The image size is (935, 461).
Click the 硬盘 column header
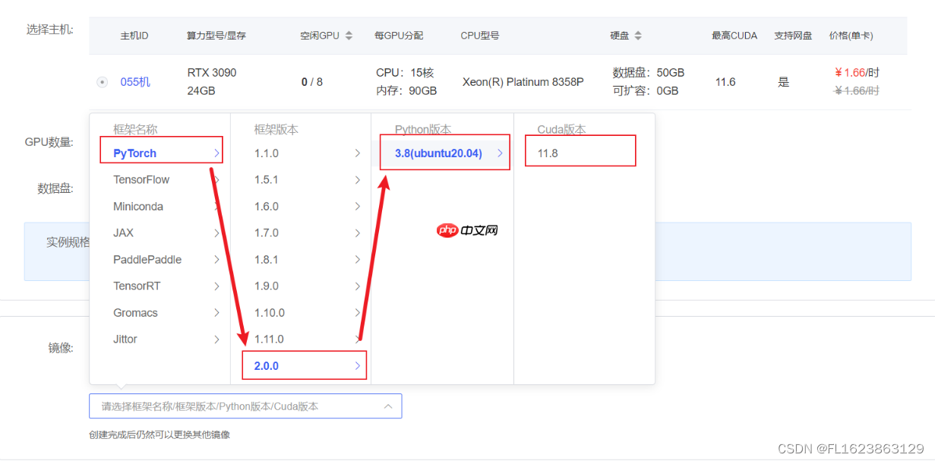[620, 36]
